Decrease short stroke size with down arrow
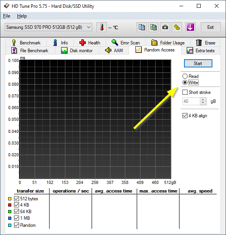The height and width of the screenshot is (235, 226). tap(203, 103)
